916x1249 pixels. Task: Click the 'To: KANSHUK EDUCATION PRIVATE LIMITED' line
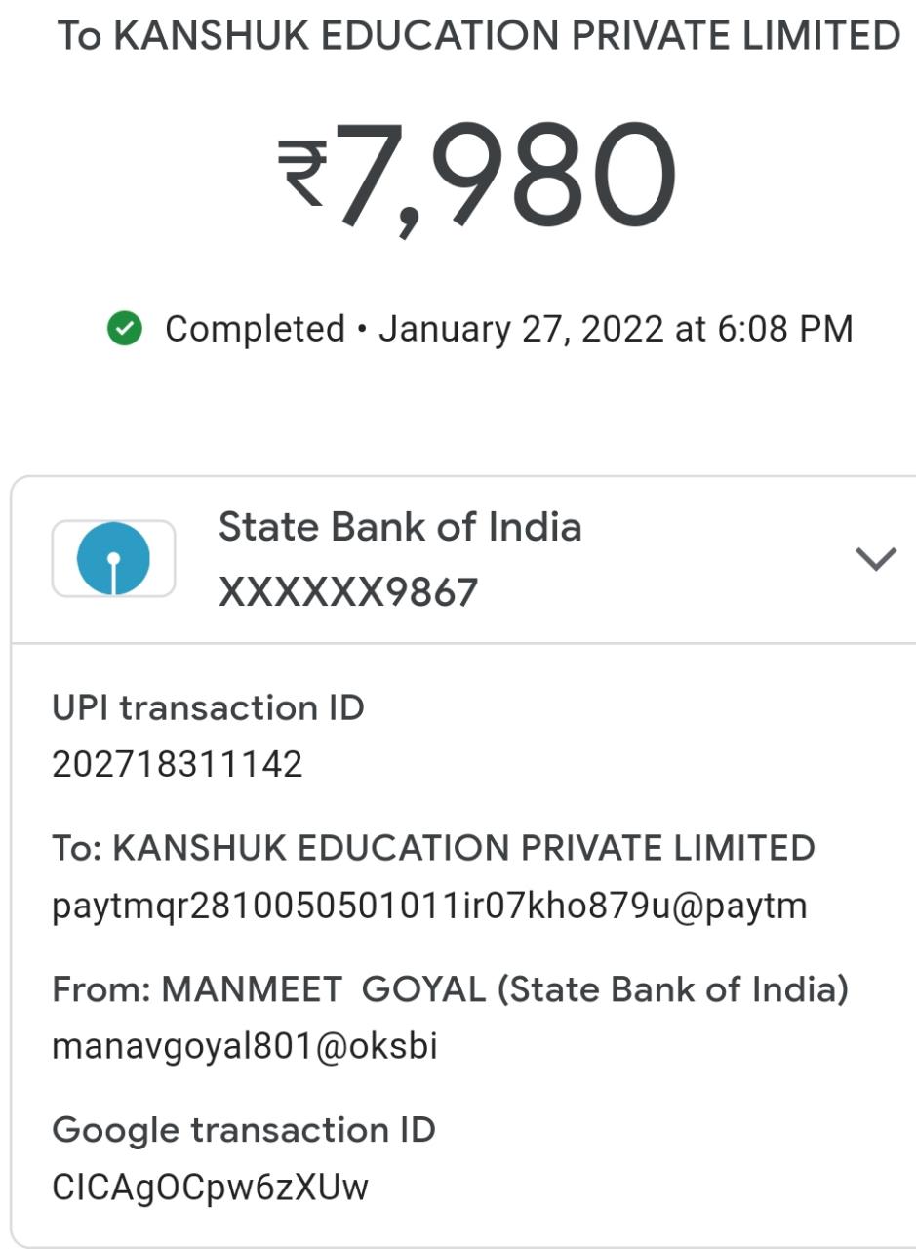point(433,848)
